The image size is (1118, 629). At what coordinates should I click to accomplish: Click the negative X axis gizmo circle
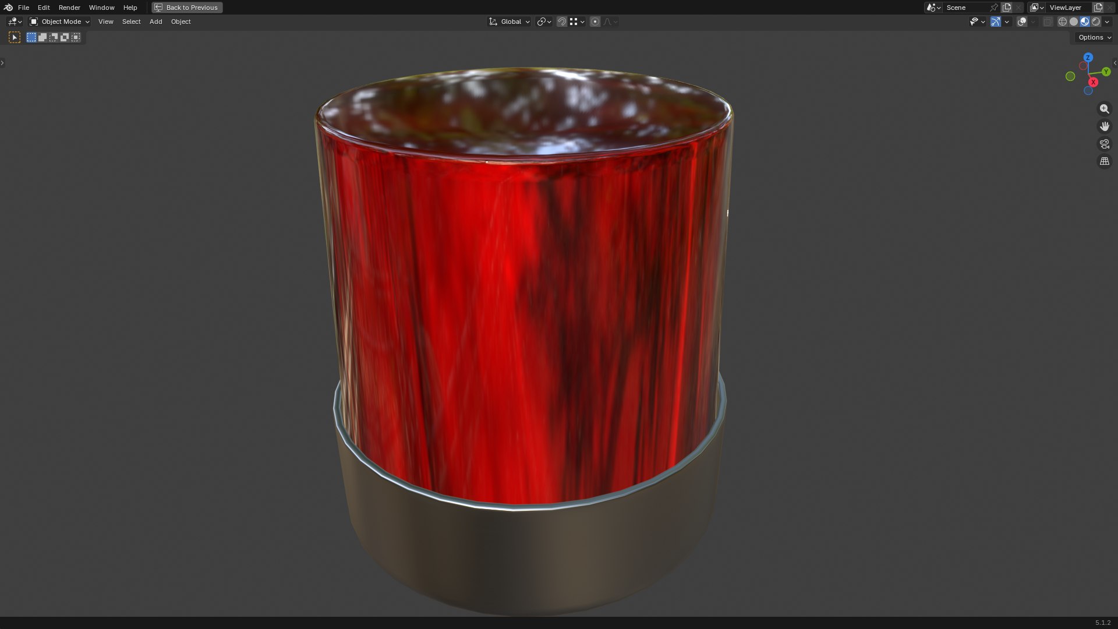click(1083, 66)
